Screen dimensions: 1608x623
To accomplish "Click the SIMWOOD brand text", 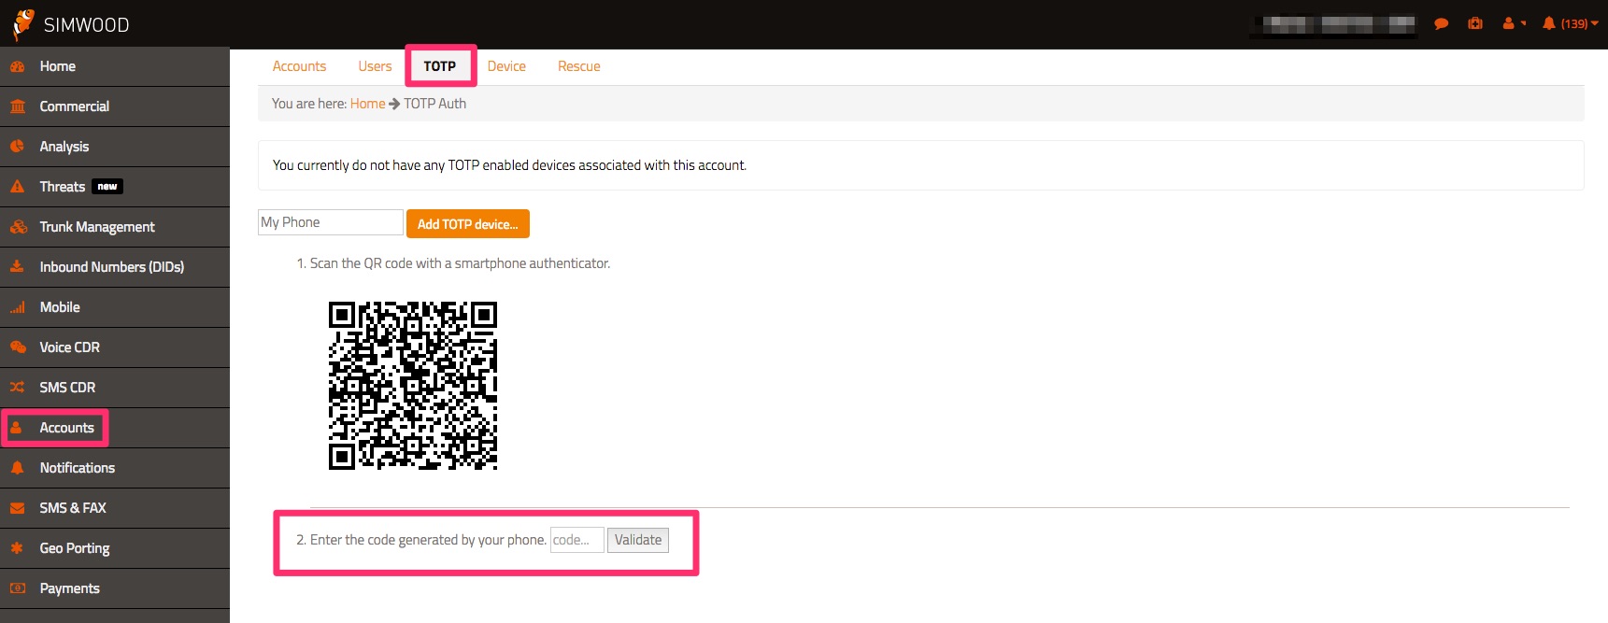I will pyautogui.click(x=87, y=25).
